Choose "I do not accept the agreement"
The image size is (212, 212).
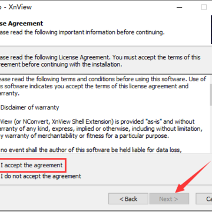[41, 176]
